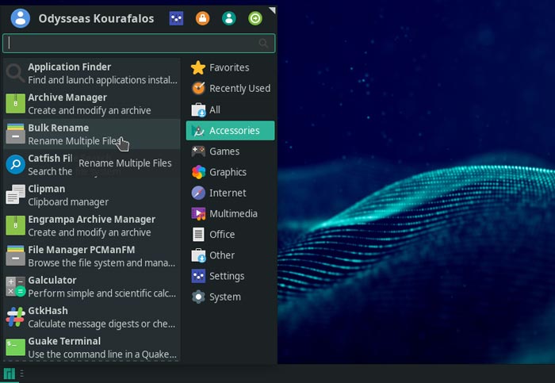
Task: Click the File Manager PCManFM icon
Action: pos(16,256)
